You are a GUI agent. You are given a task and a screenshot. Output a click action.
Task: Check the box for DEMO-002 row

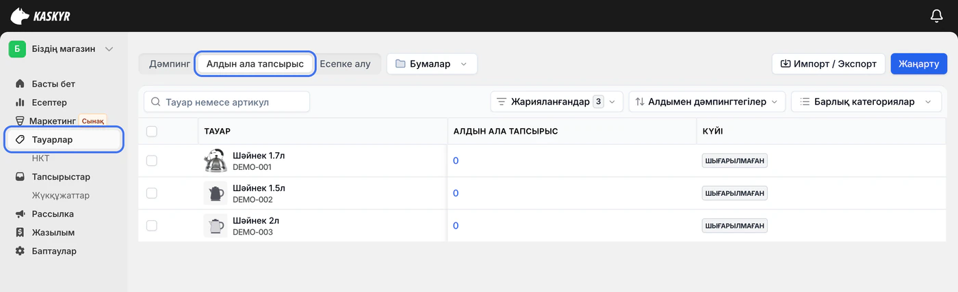tap(152, 193)
